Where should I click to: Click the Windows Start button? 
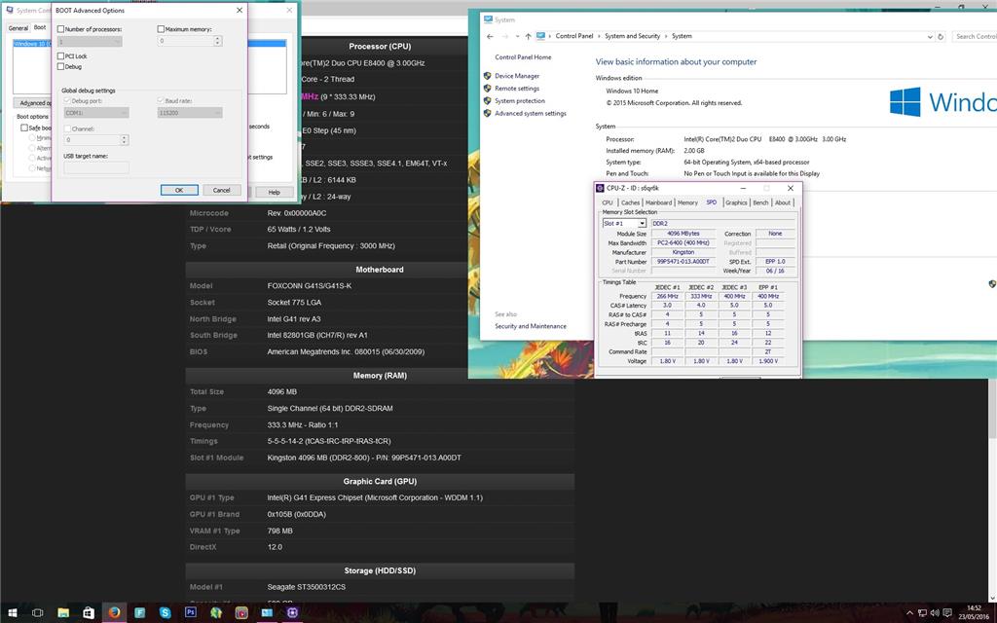coord(12,613)
